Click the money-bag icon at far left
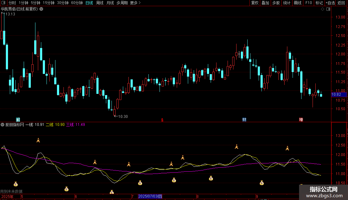This screenshot has height=200, width=348. pyautogui.click(x=15, y=184)
